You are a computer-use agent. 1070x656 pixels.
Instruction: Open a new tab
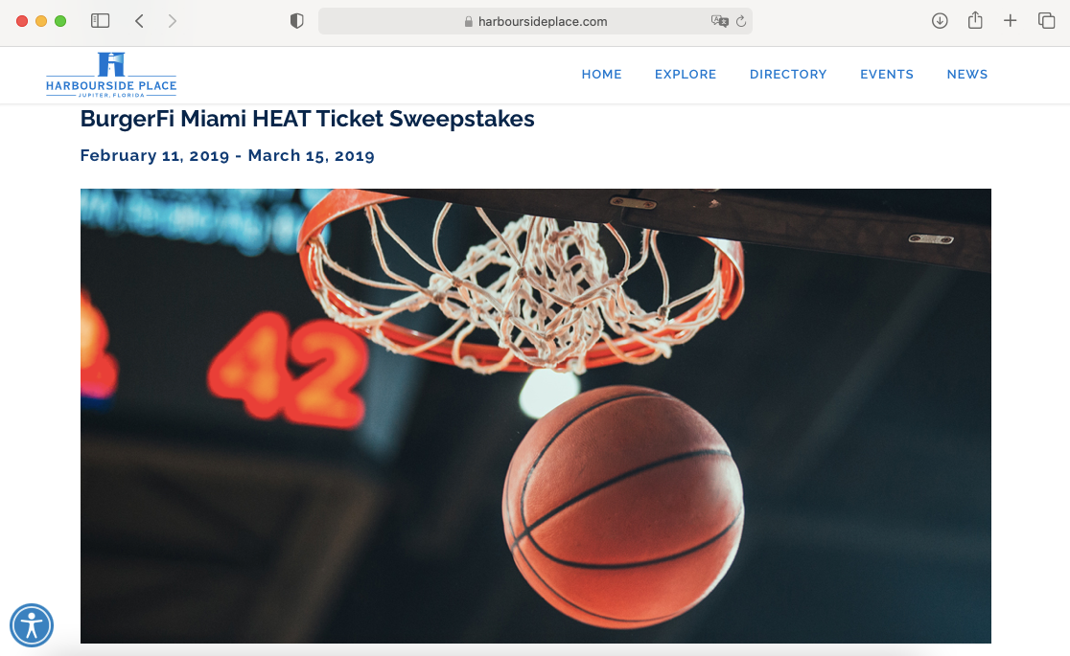pyautogui.click(x=1010, y=21)
